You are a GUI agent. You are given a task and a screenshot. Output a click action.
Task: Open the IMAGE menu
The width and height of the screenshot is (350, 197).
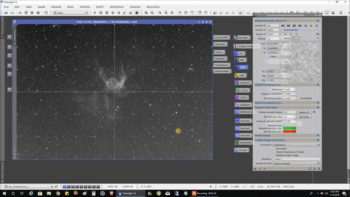pos(42,7)
